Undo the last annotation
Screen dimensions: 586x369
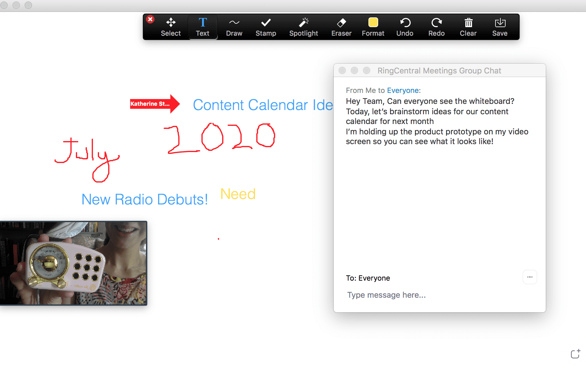(405, 27)
